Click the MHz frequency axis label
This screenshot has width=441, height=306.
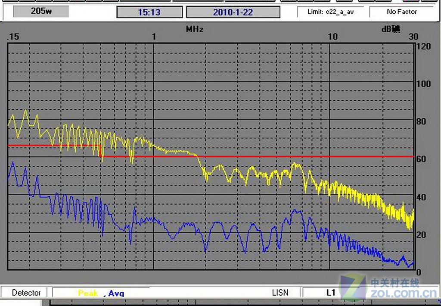pyautogui.click(x=195, y=29)
